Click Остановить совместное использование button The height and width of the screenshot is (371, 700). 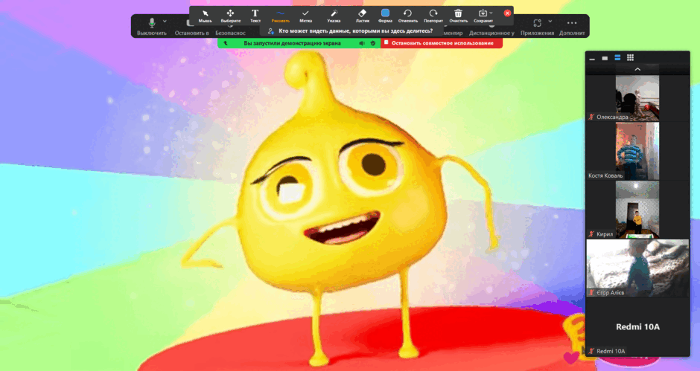click(x=442, y=43)
